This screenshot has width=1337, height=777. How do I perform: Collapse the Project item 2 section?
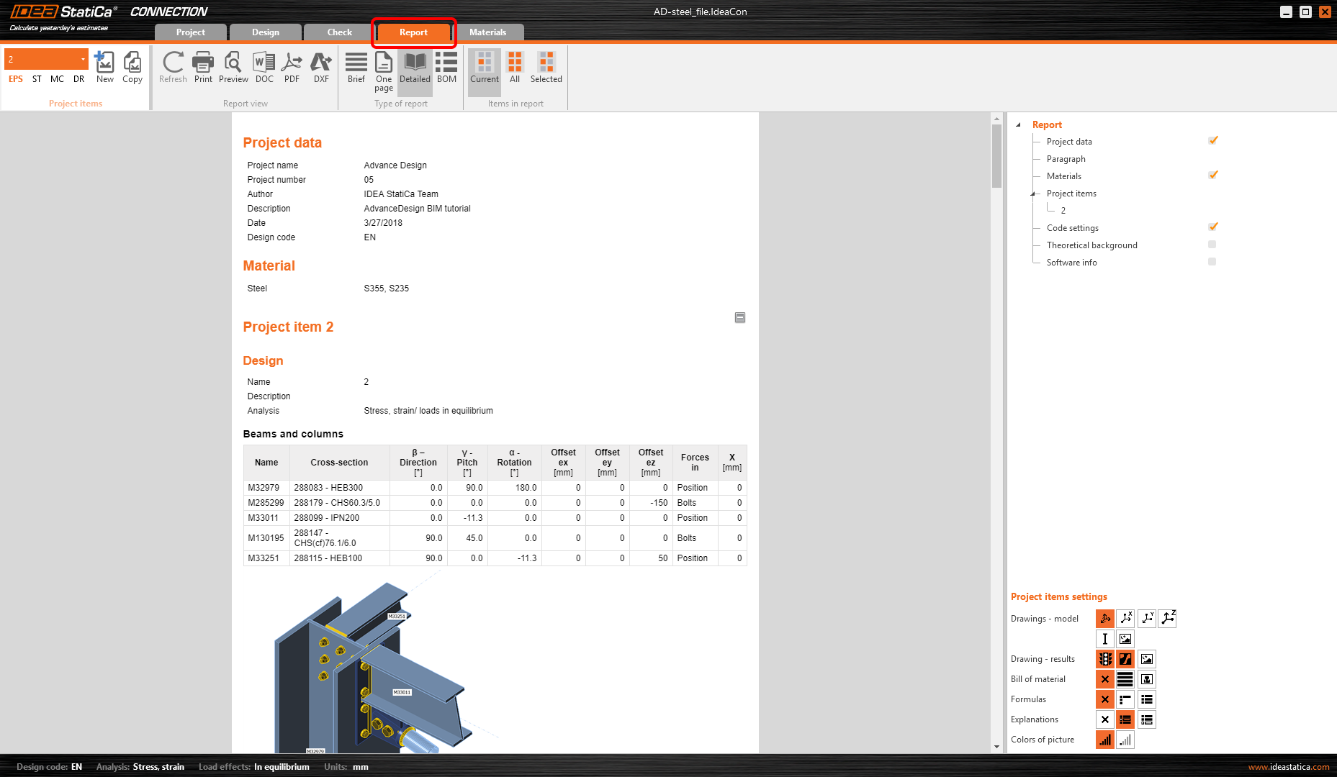coord(739,317)
